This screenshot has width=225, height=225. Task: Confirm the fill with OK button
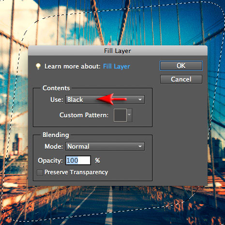click(181, 66)
